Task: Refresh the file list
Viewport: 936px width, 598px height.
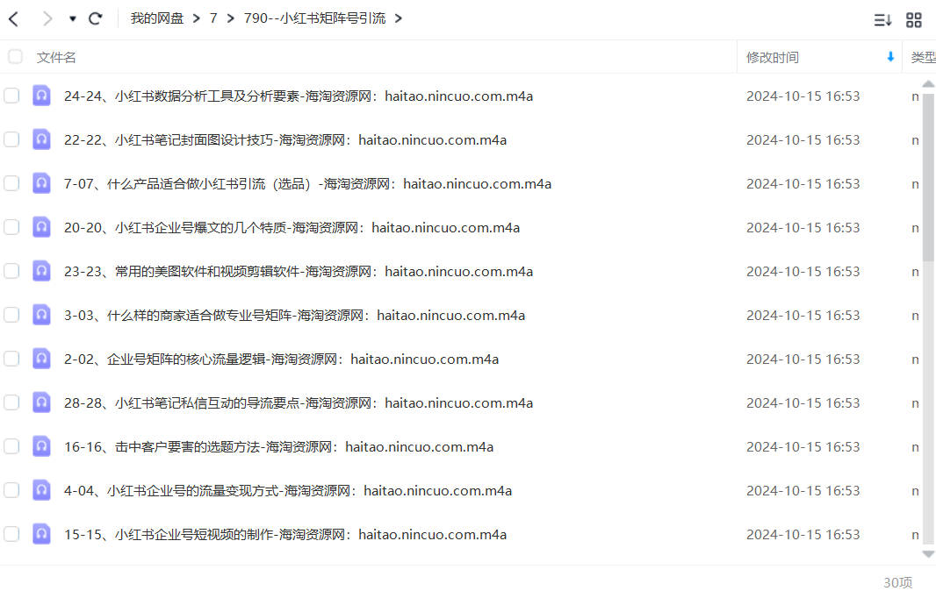Action: tap(96, 19)
